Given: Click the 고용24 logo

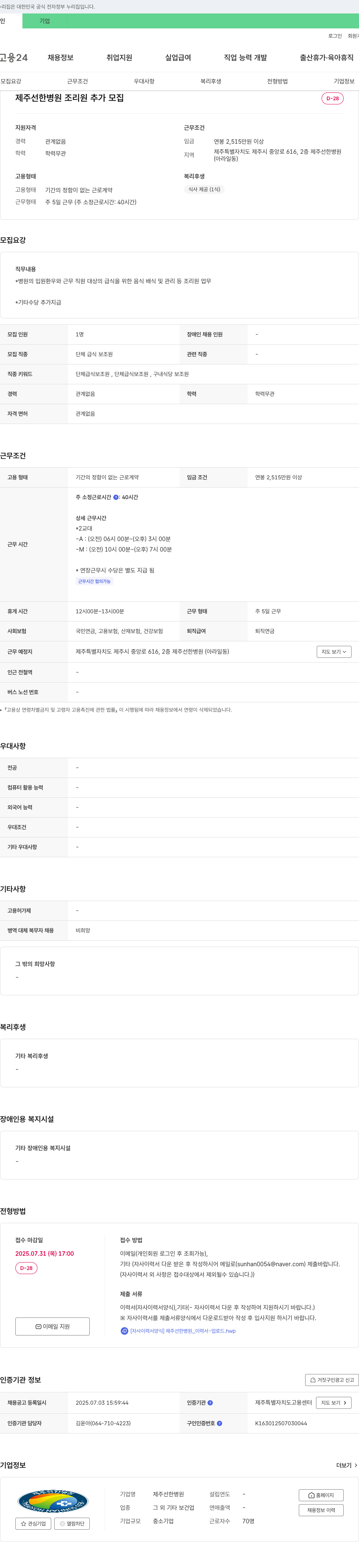Looking at the screenshot, I should [x=14, y=58].
